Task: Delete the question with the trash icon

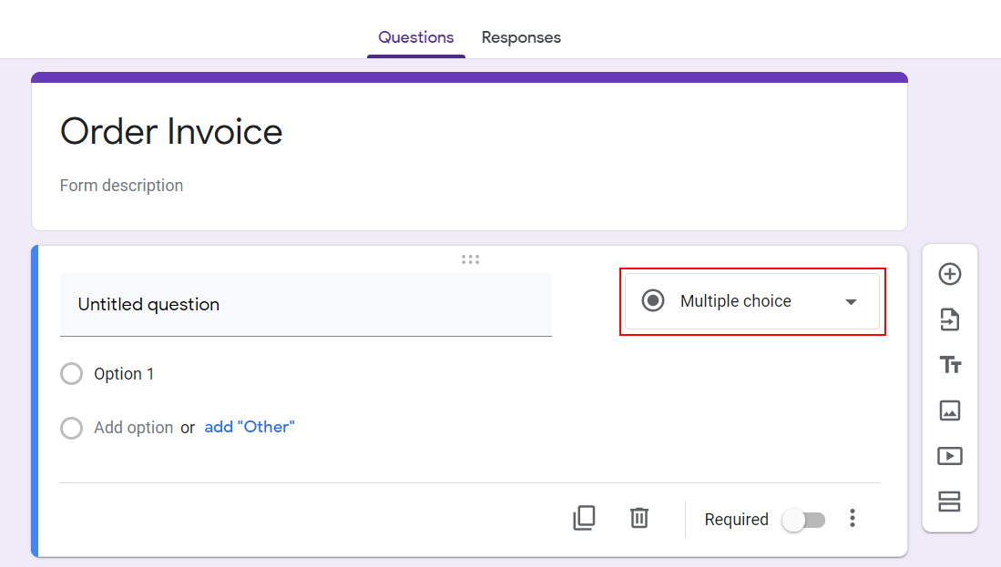Action: (639, 519)
